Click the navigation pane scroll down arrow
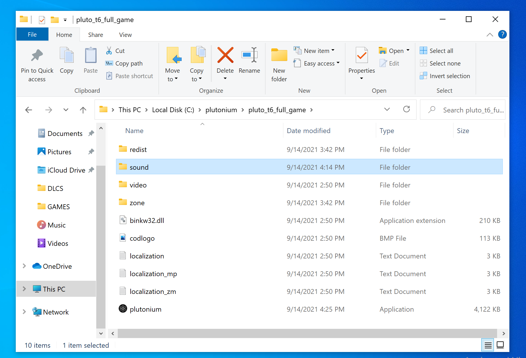The height and width of the screenshot is (358, 526). point(101,333)
